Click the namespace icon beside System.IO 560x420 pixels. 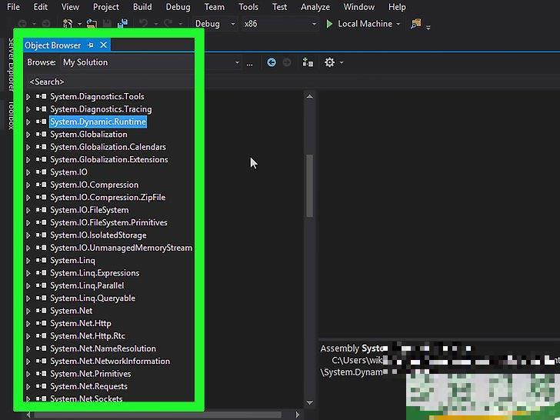pyautogui.click(x=41, y=172)
